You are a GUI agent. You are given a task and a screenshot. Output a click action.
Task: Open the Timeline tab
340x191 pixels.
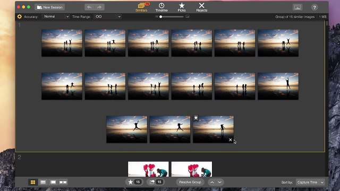[161, 7]
